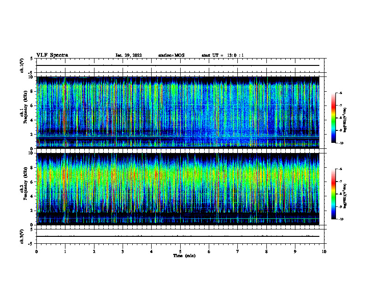Click the ch.2 "Frequency (kHz)" axis label
Viewport: 365px width, 282px height.
[x=25, y=183]
